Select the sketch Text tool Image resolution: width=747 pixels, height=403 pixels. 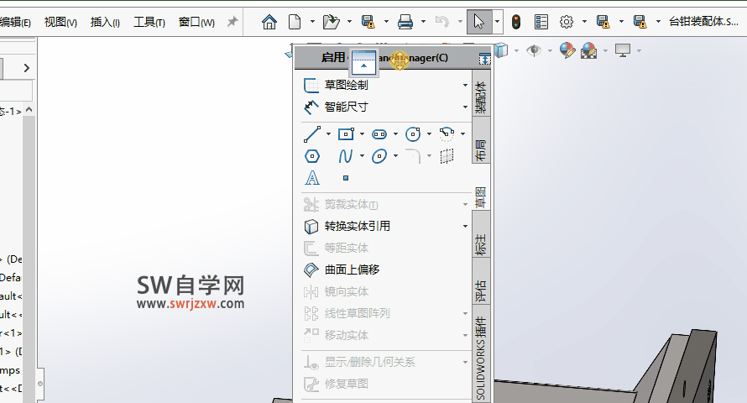coord(311,178)
